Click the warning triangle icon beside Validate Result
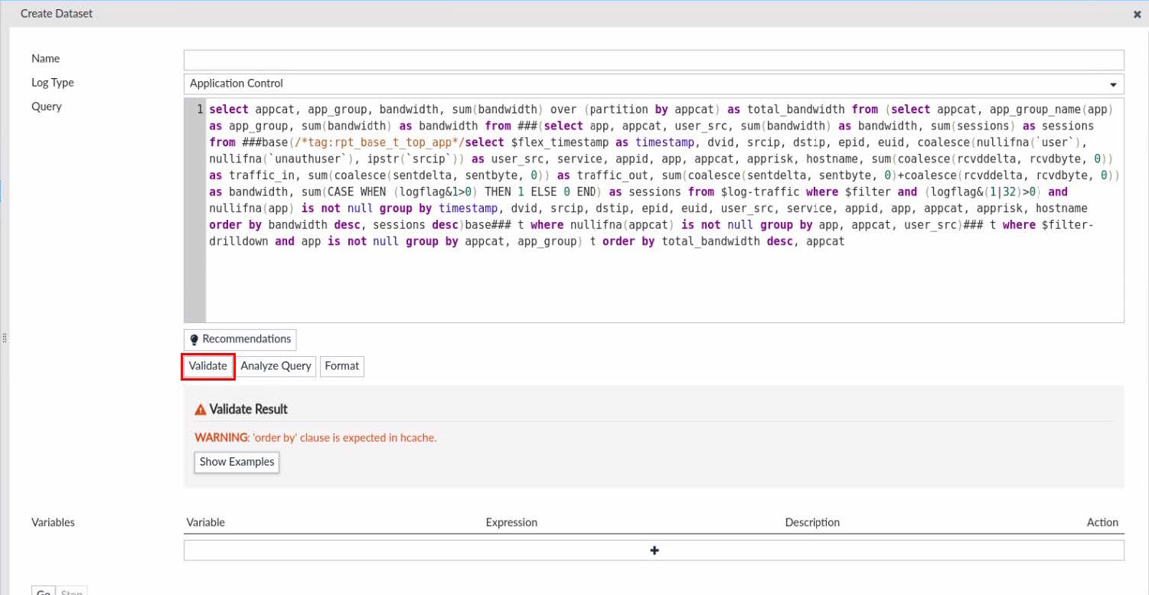1149x595 pixels. [201, 409]
